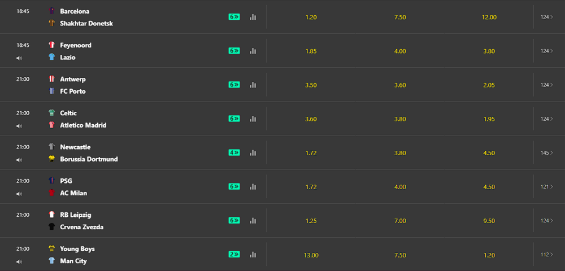Screen dimensions: 565x271
Task: Open the RB Leipzig team link
Action: 76,215
